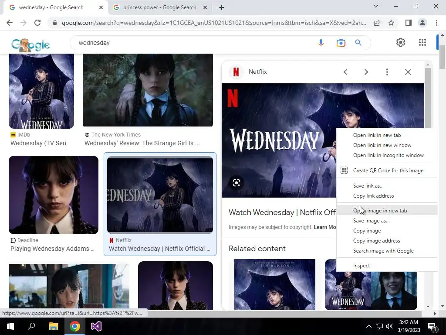Show previous image in the preview panel
Image resolution: width=446 pixels, height=335 pixels.
345,72
